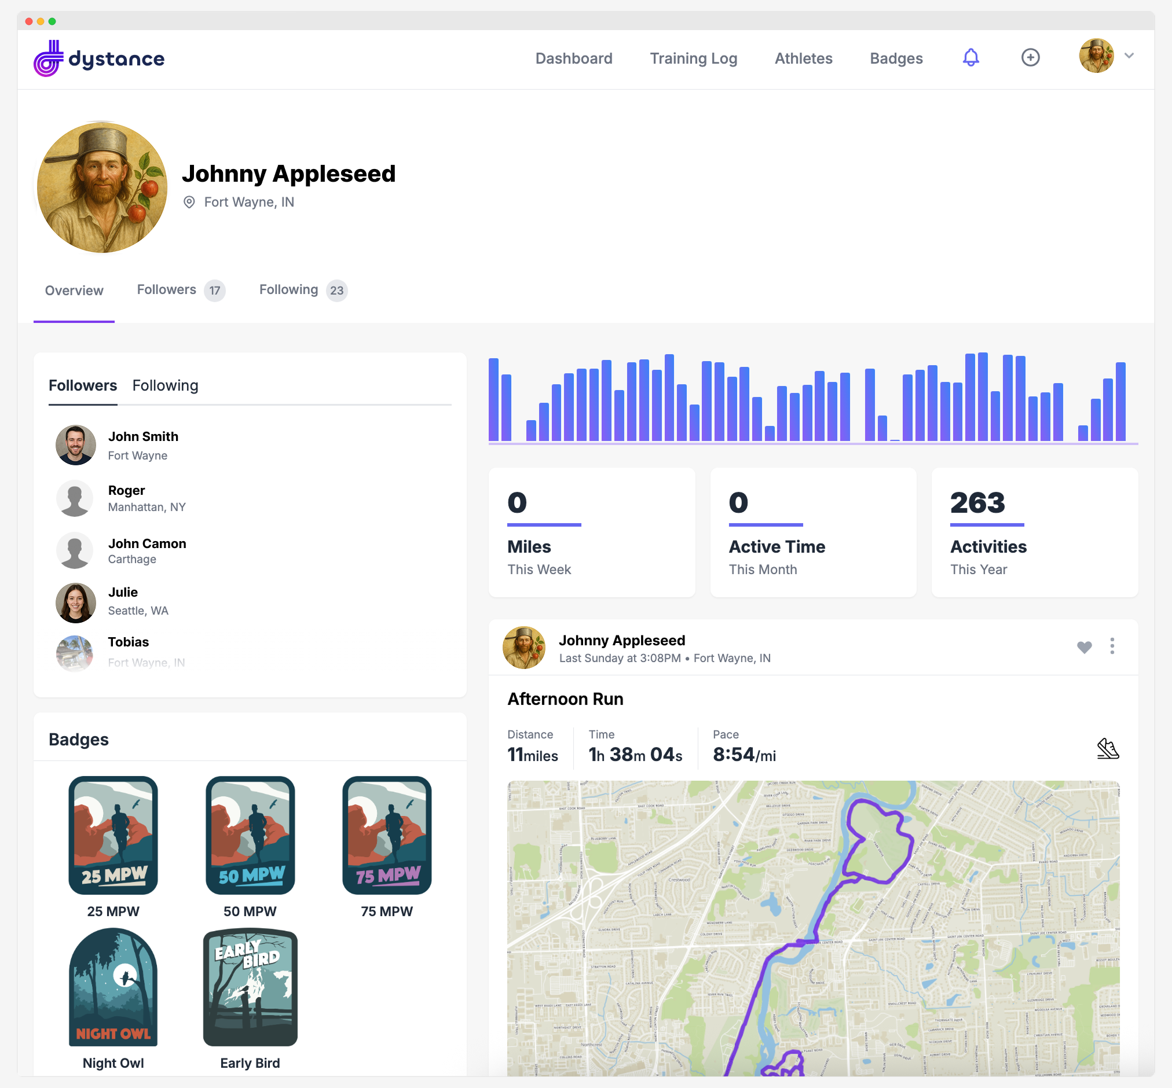Click the location pin icon by Fort Wayne
Image resolution: width=1172 pixels, height=1088 pixels.
(x=189, y=202)
